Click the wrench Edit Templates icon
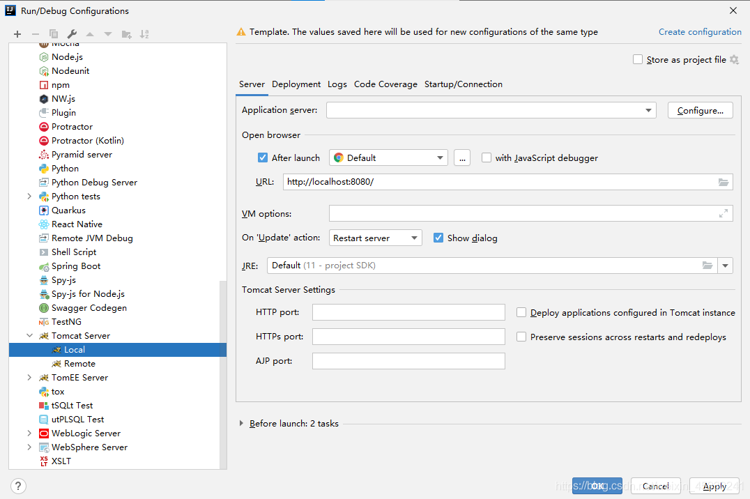This screenshot has height=499, width=750. pos(72,34)
